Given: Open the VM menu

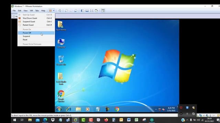Looking at the screenshot, I should [x=31, y=11].
